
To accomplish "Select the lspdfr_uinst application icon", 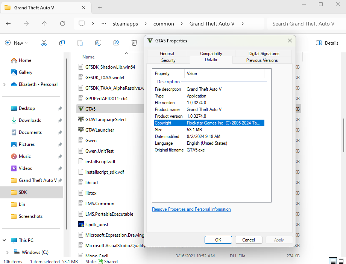I will coord(81,225).
